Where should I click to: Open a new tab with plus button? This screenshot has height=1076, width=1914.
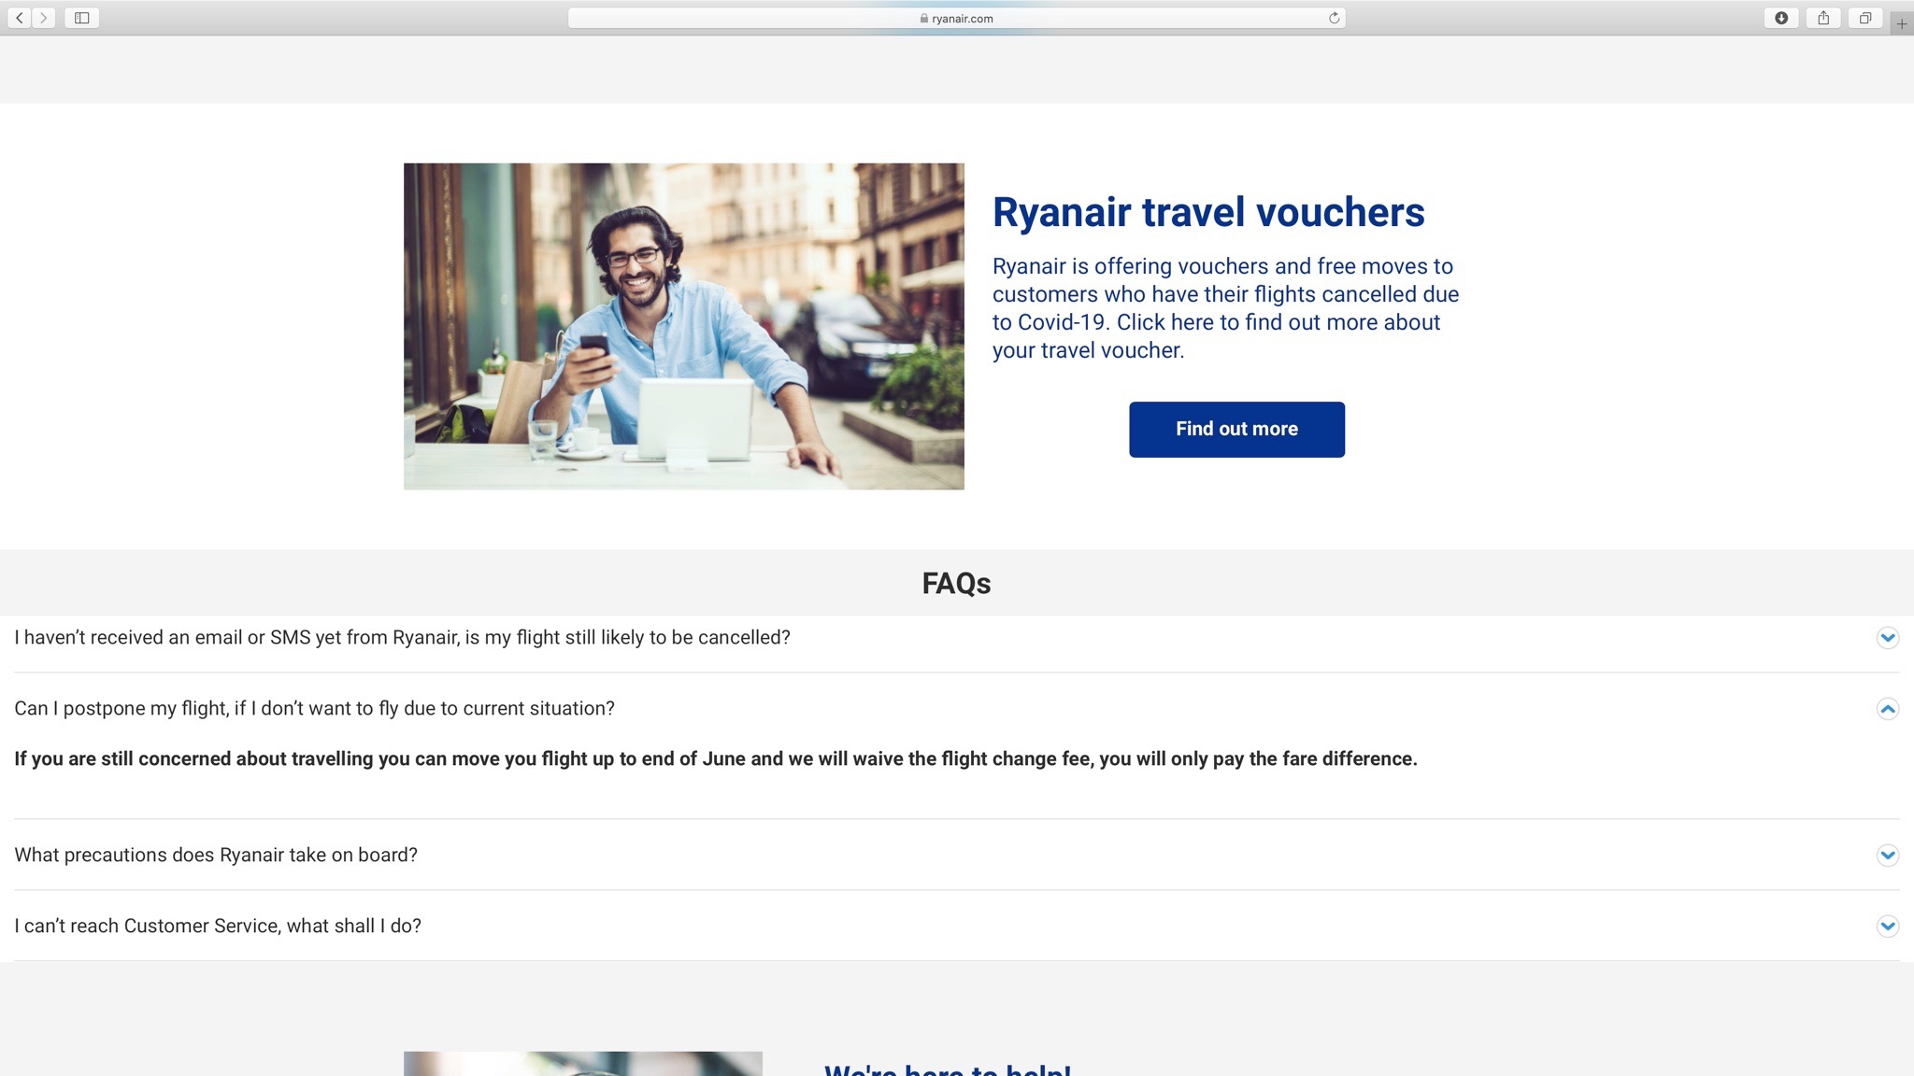tap(1901, 23)
